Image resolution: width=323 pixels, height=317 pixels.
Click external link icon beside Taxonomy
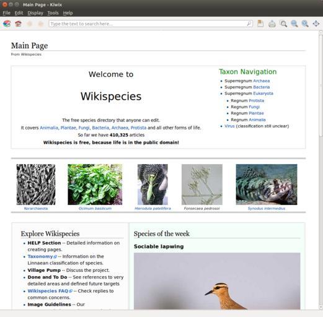click(x=55, y=257)
